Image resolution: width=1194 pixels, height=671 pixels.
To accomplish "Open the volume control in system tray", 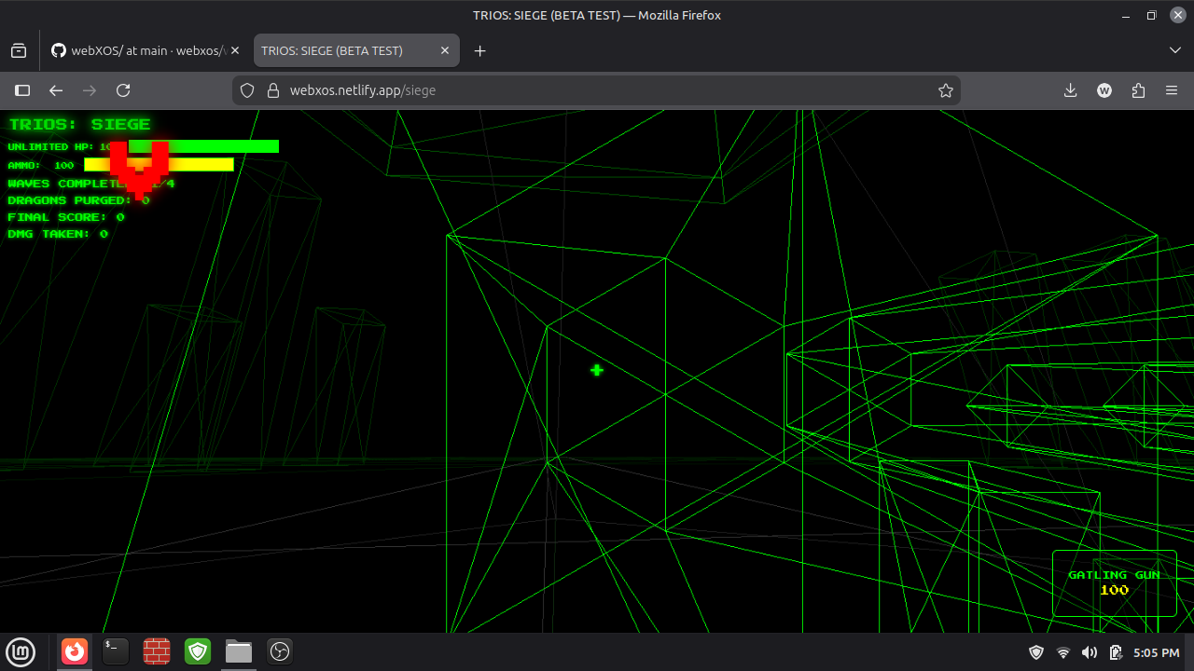I will coord(1090,652).
